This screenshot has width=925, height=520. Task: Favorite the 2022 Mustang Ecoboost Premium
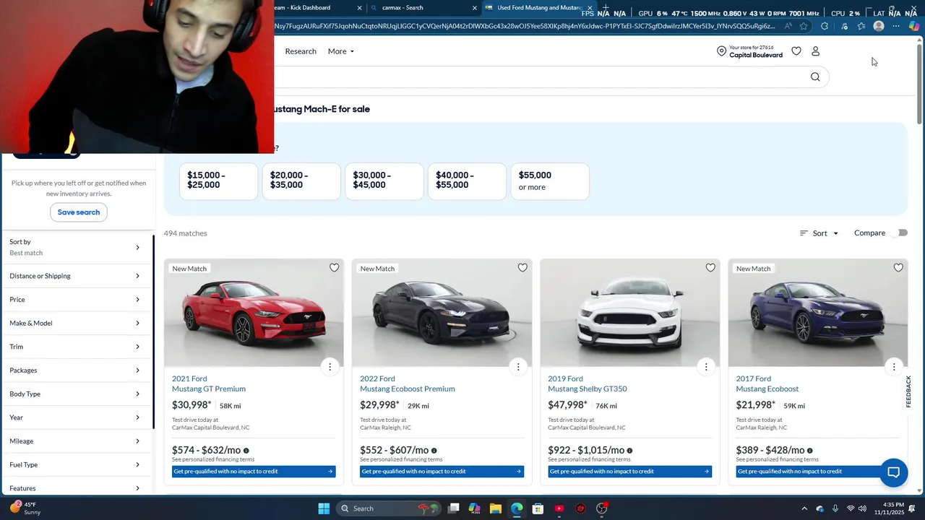(522, 268)
